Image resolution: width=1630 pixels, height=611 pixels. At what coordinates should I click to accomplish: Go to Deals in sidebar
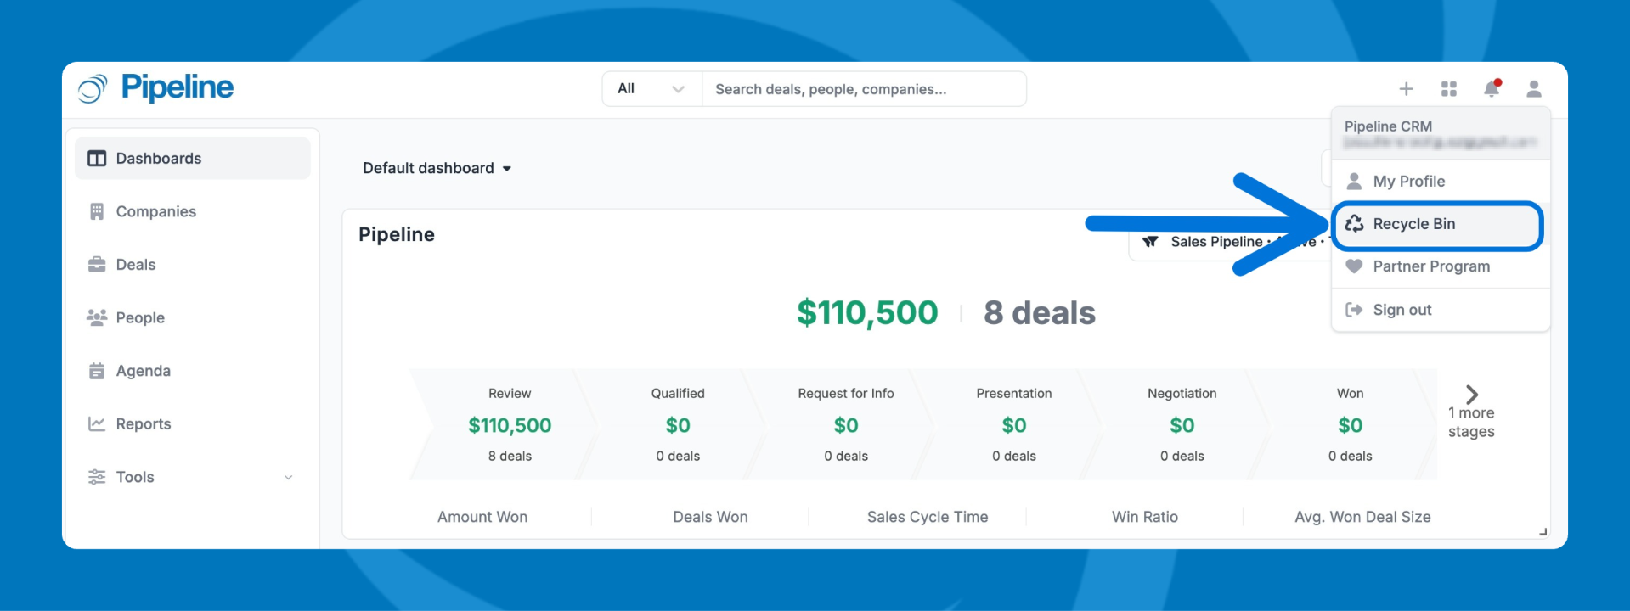point(136,265)
